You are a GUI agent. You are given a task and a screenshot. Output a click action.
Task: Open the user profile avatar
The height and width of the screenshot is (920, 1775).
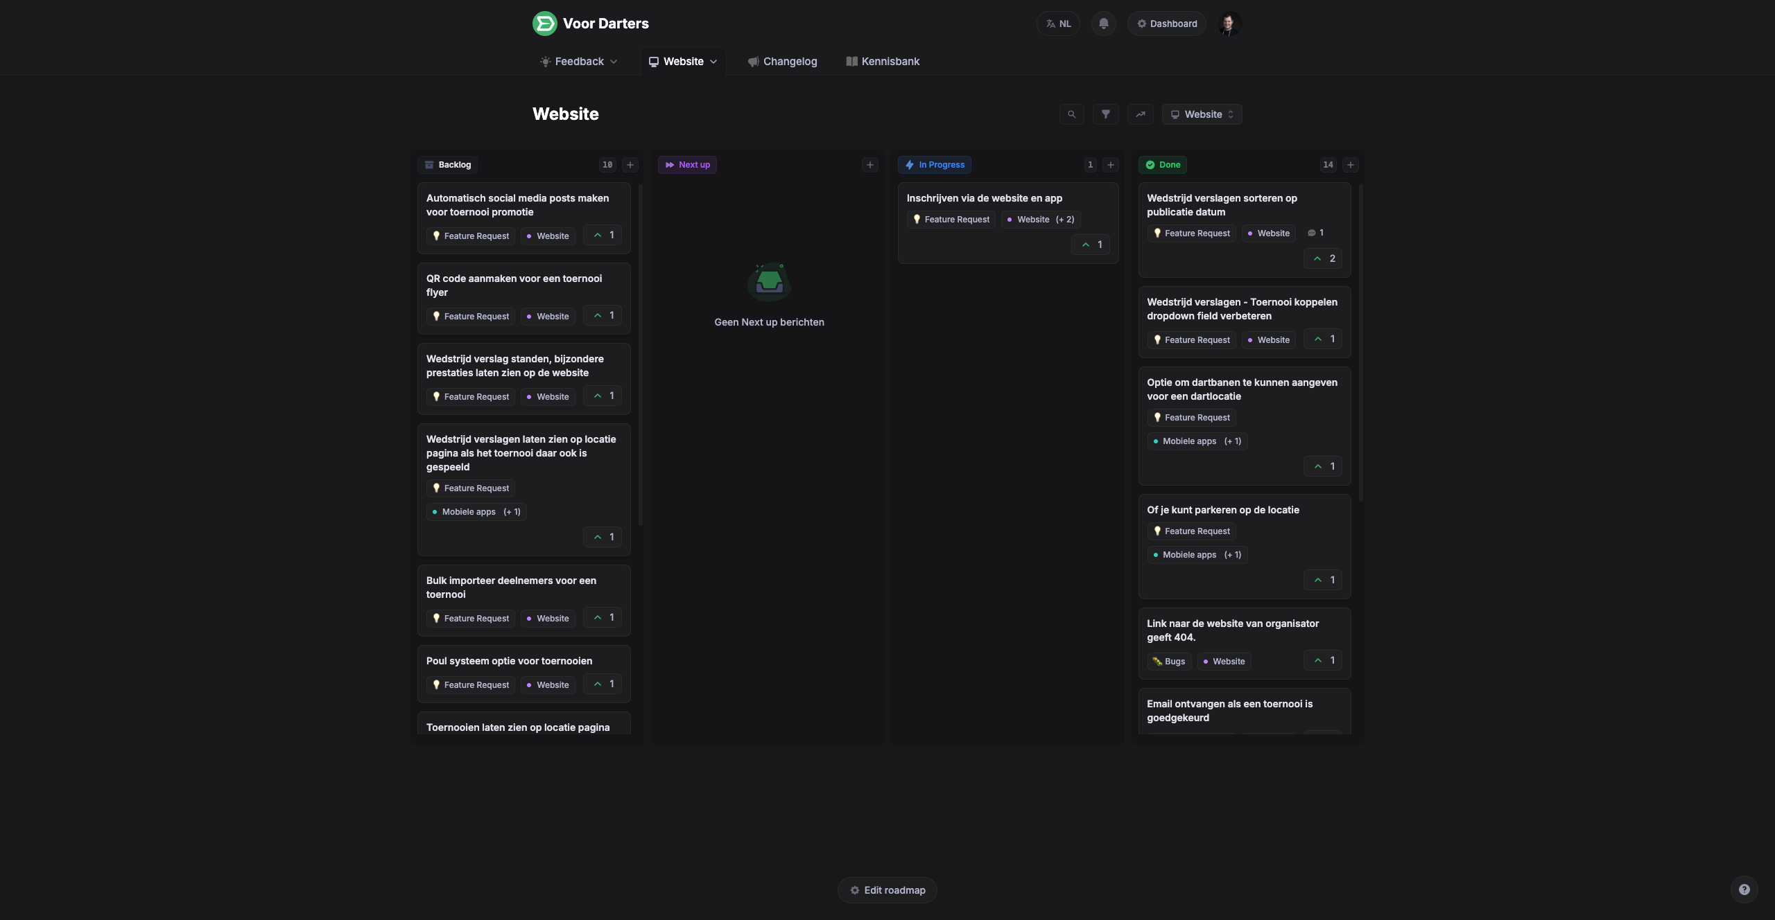(x=1228, y=24)
